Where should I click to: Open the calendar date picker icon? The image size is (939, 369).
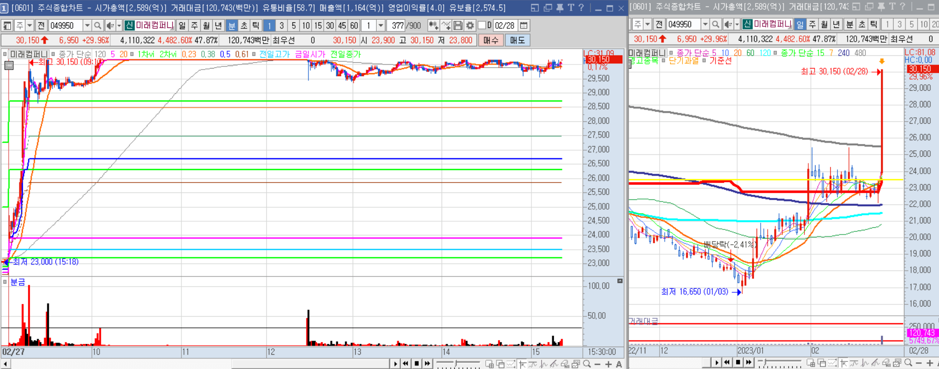click(x=524, y=25)
